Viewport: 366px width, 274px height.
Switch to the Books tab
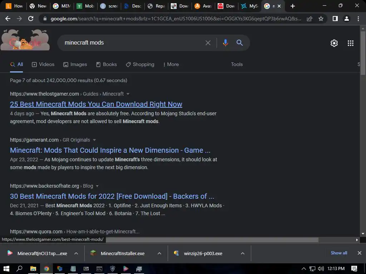(106, 64)
